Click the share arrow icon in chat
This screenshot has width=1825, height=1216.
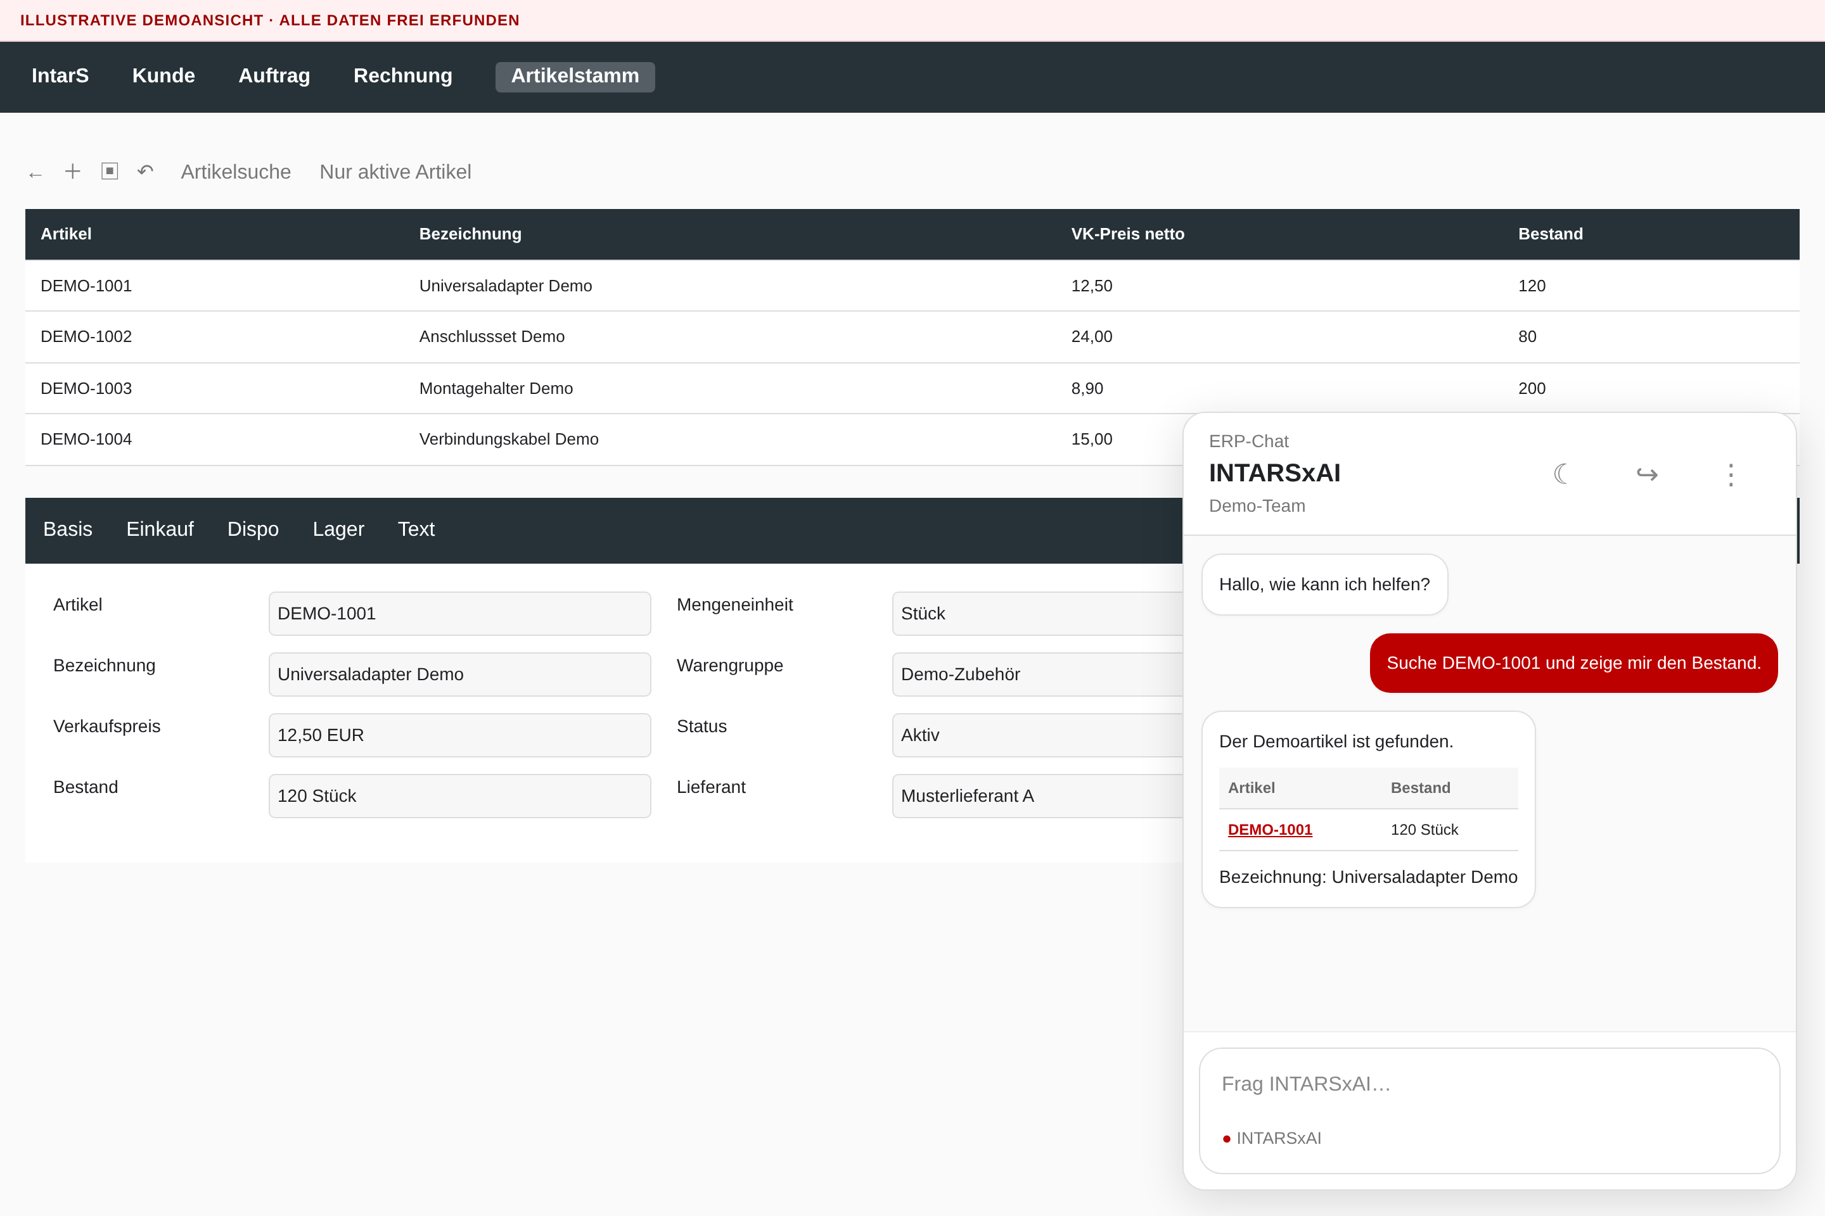pos(1646,474)
